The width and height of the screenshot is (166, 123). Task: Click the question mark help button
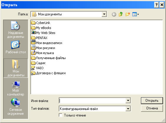(x=157, y=5)
